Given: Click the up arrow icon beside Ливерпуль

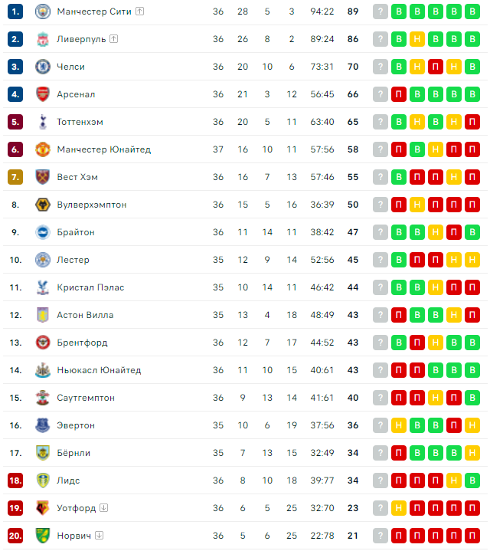Looking at the screenshot, I should pyautogui.click(x=114, y=38).
